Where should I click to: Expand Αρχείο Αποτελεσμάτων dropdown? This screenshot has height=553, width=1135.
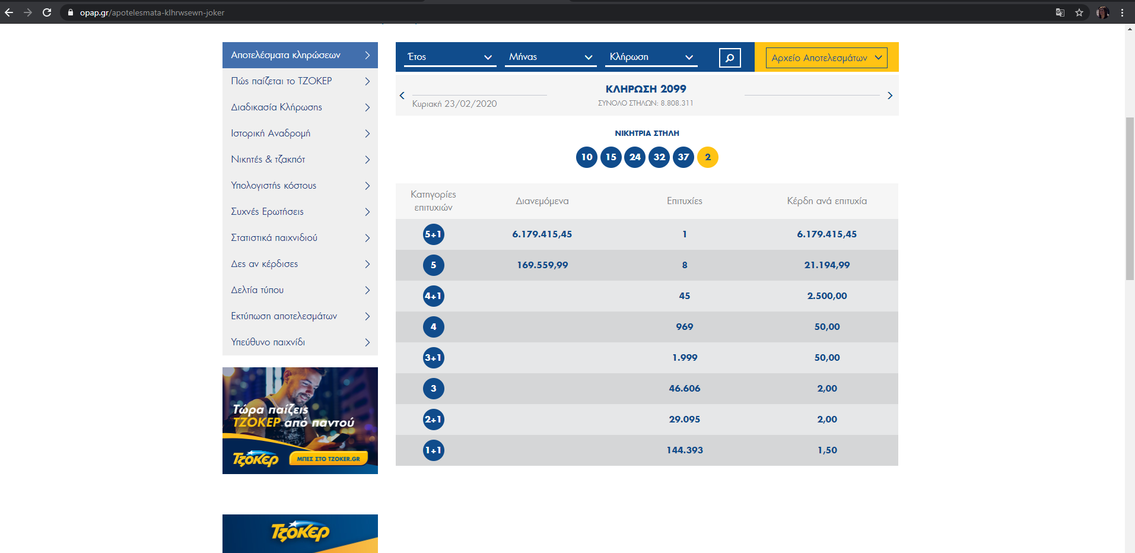pos(826,58)
